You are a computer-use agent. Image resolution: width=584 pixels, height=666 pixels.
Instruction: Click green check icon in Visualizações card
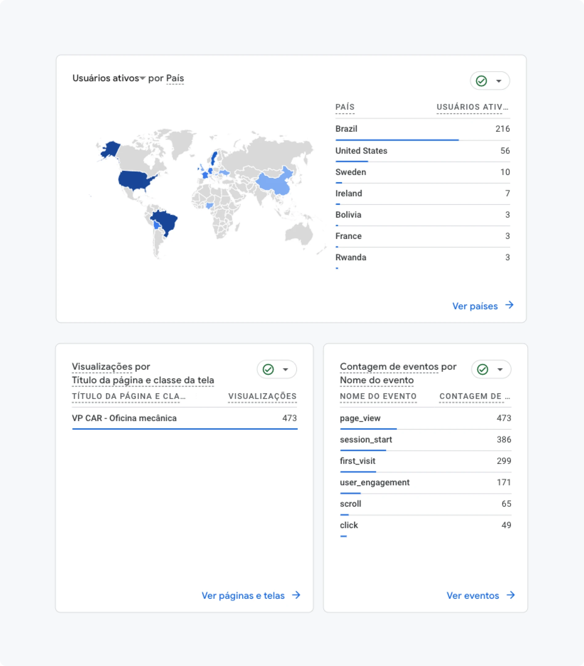point(268,369)
